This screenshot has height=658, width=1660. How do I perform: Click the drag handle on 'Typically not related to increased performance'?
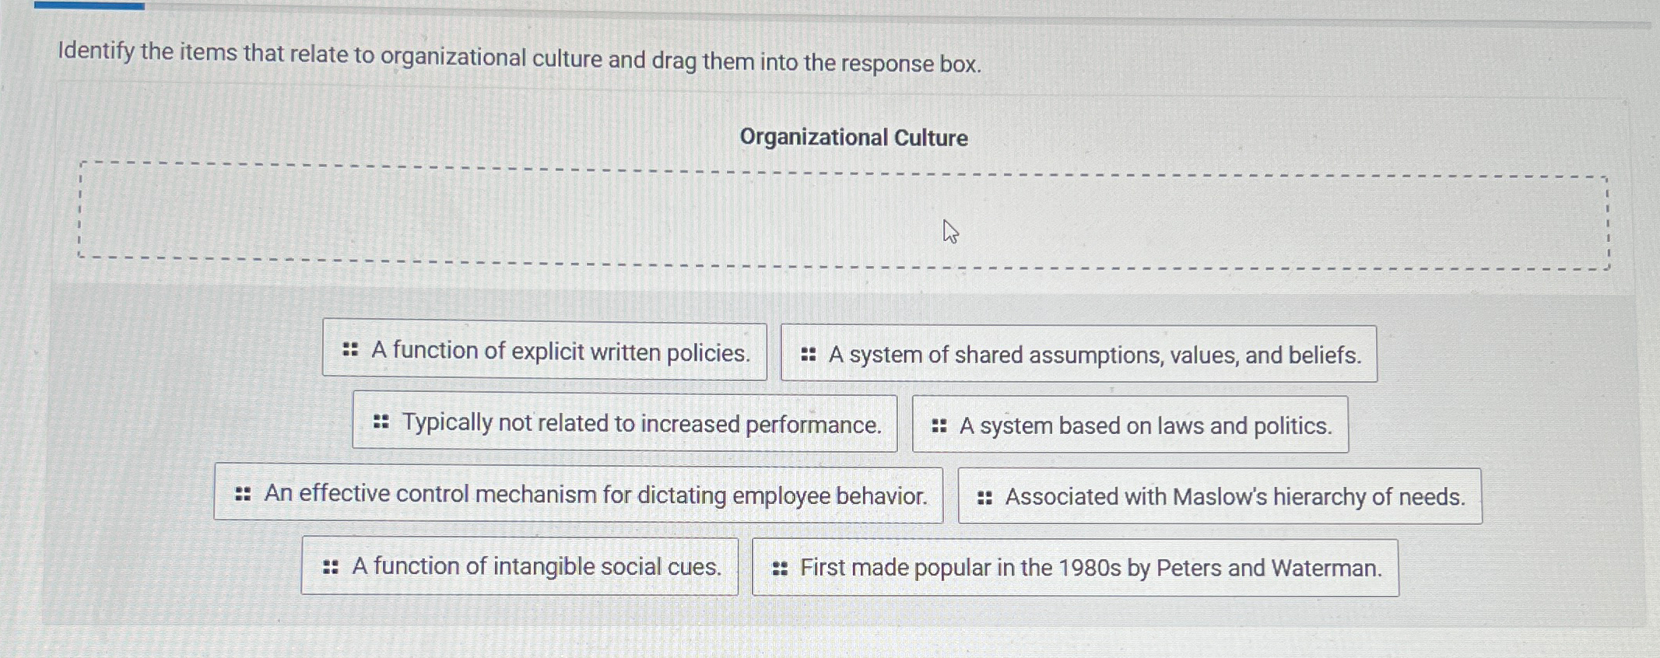pyautogui.click(x=381, y=424)
